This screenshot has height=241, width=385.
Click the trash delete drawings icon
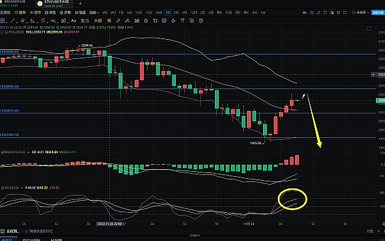(201, 21)
